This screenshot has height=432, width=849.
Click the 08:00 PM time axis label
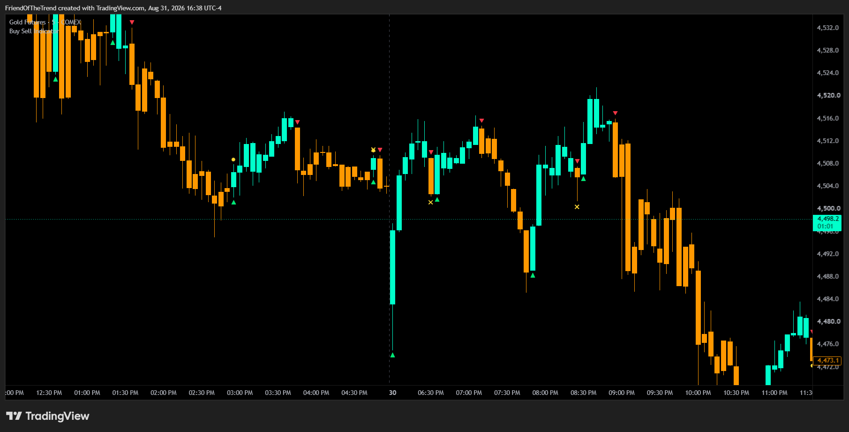(x=545, y=393)
